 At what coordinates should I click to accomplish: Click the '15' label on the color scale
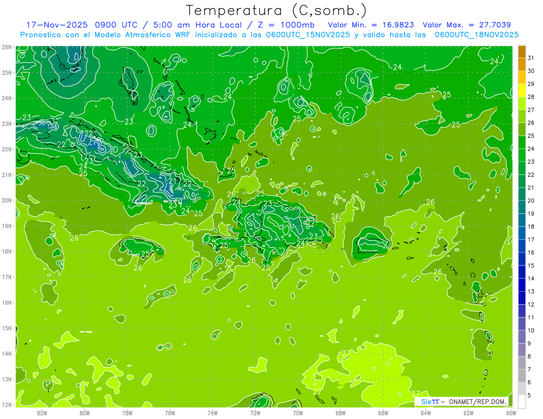[x=531, y=266]
